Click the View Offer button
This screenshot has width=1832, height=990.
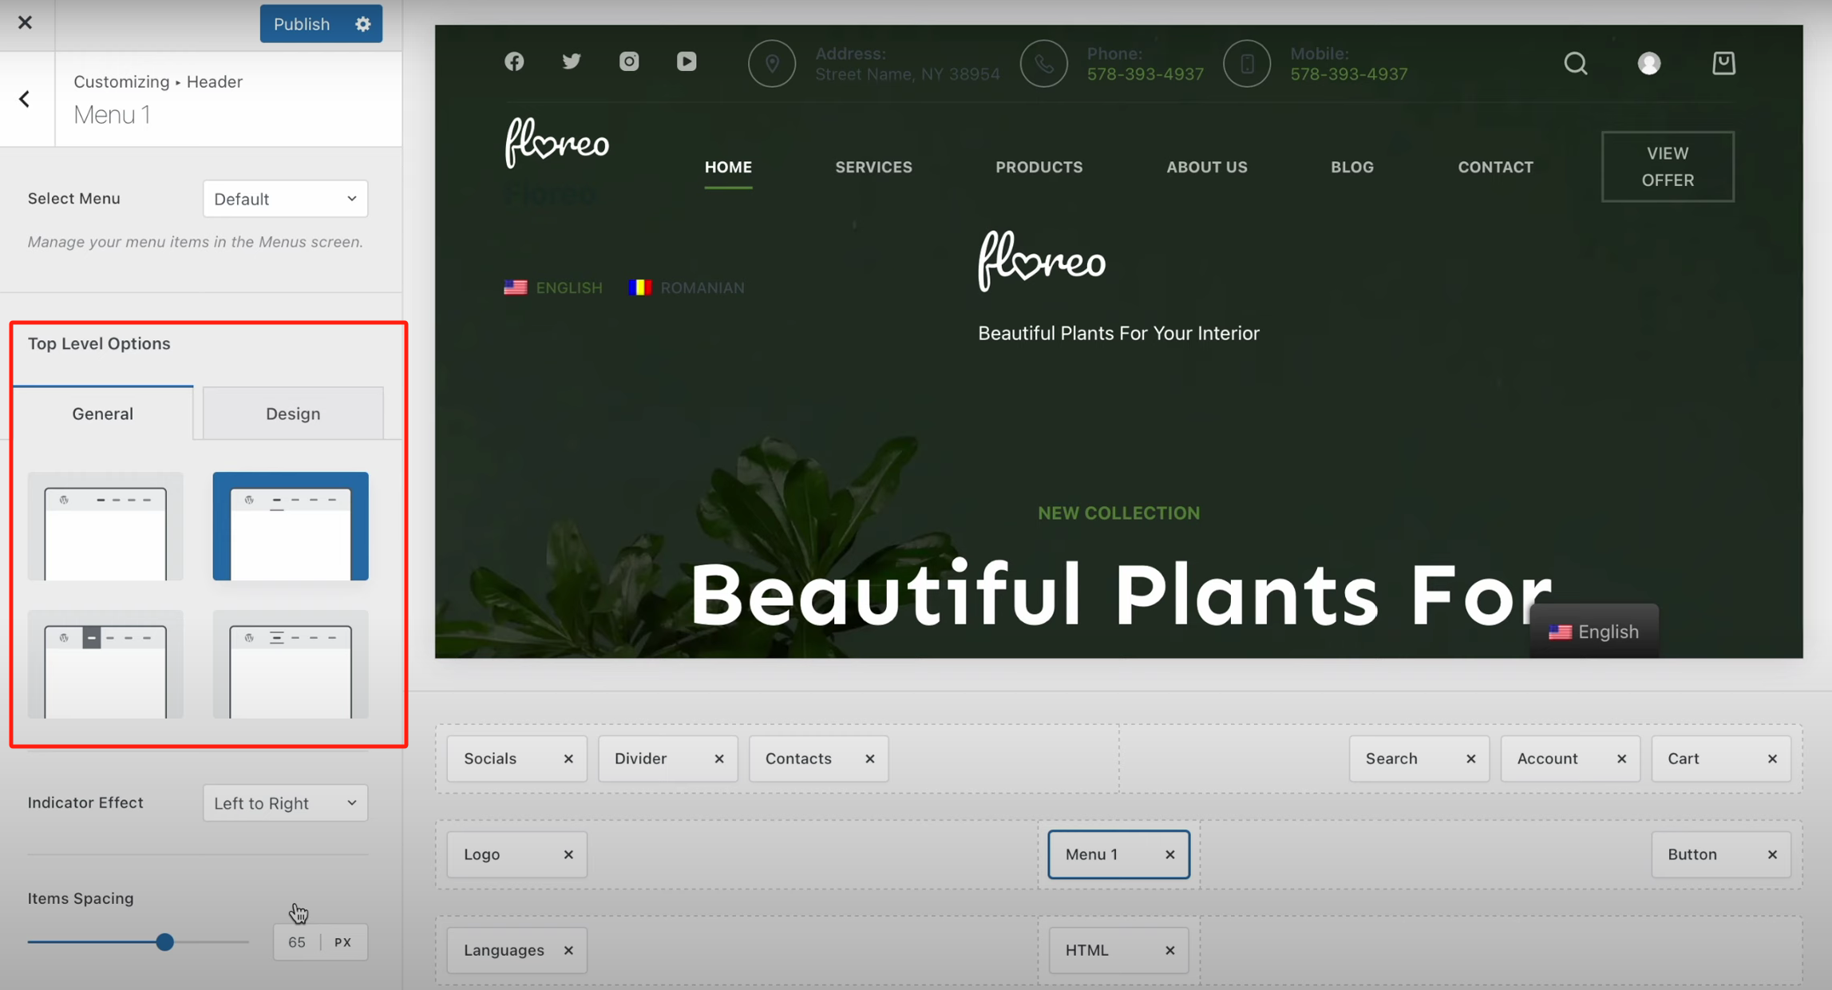(1667, 166)
